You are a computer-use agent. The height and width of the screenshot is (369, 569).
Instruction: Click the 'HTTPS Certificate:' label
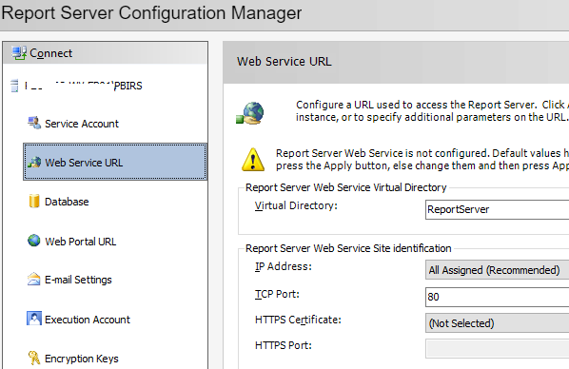tap(298, 320)
